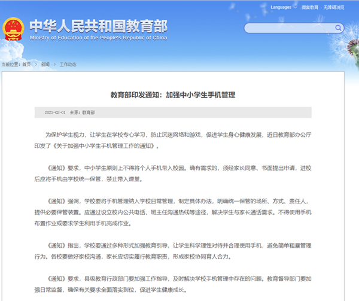
Task: Click the chevron after 新闻 in breadcrumb
Action: [54, 64]
